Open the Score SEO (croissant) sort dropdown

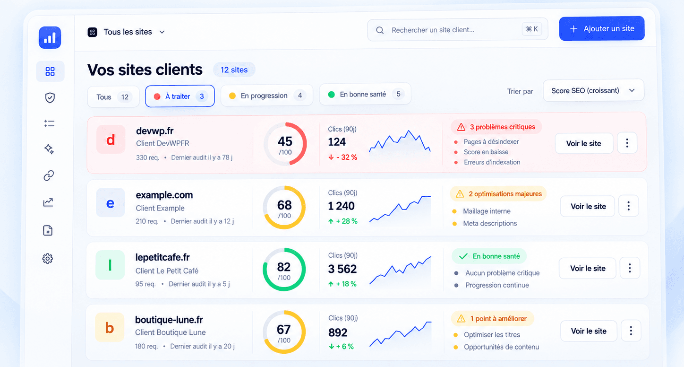[593, 90]
